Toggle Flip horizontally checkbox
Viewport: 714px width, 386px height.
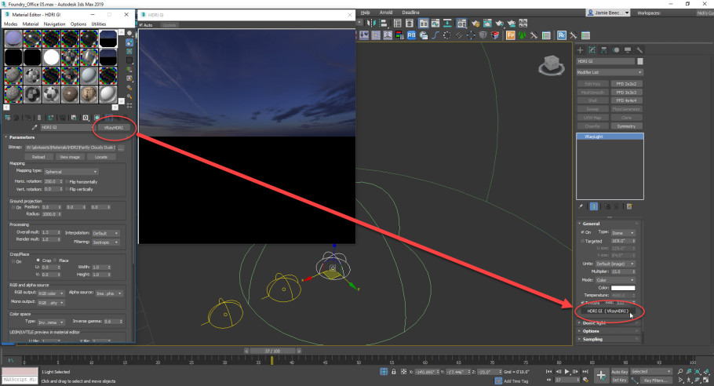point(67,181)
